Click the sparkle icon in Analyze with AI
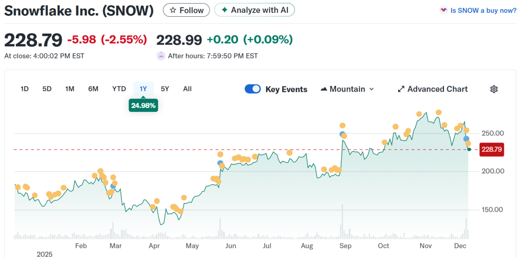Viewport: 522px width, 258px height. point(224,10)
